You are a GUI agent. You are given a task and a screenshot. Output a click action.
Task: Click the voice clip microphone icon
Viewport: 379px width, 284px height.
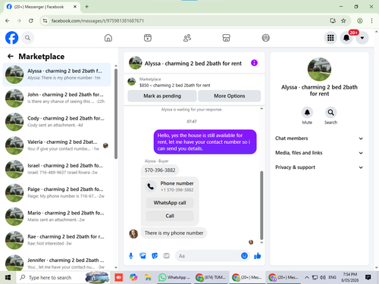(131, 256)
